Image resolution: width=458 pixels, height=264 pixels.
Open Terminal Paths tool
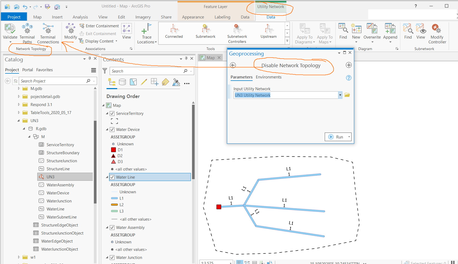27,33
